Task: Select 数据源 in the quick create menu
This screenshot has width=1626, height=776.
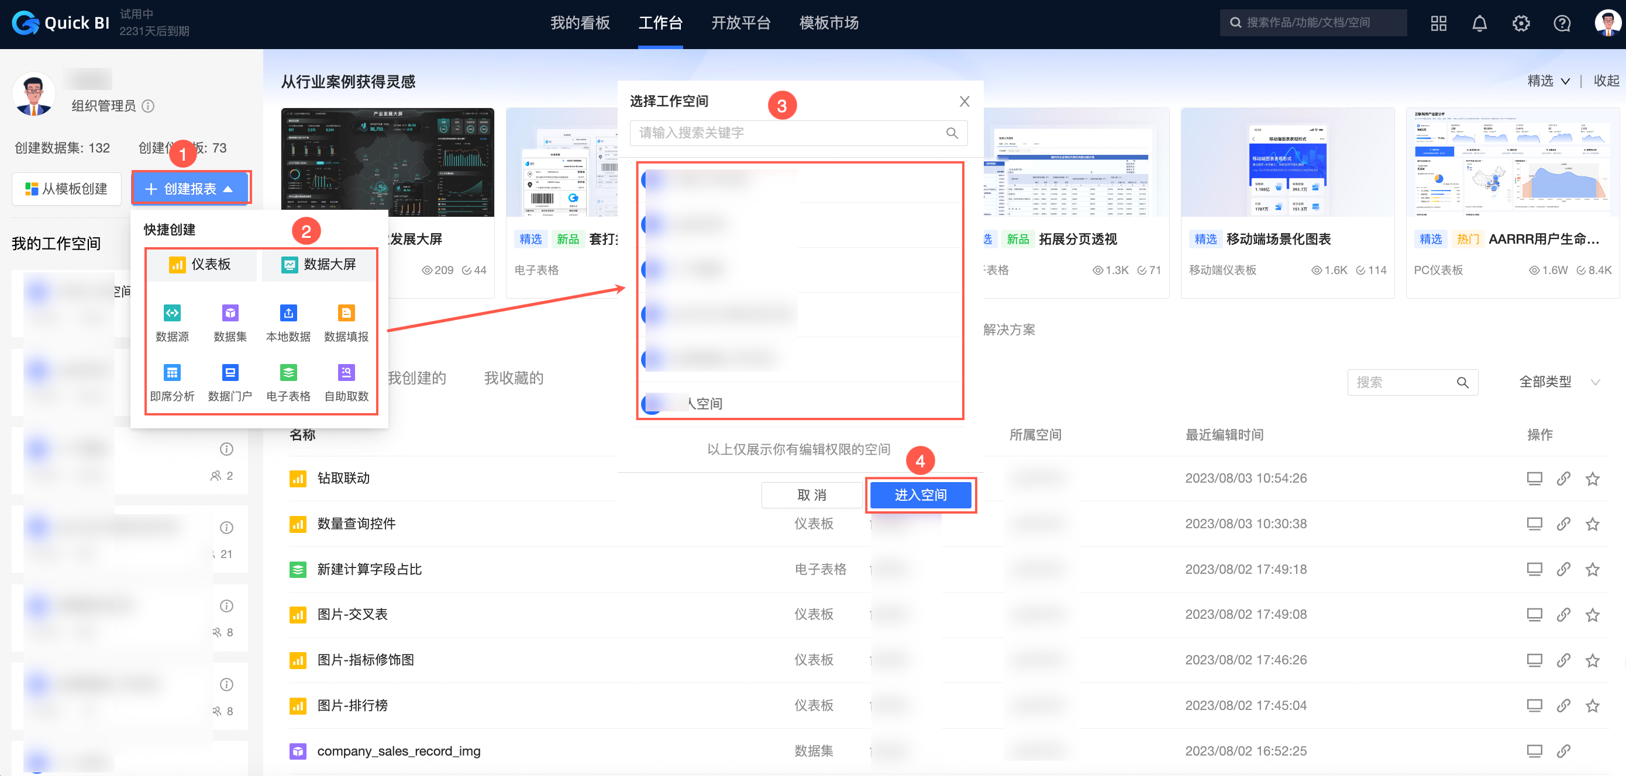Action: point(173,321)
